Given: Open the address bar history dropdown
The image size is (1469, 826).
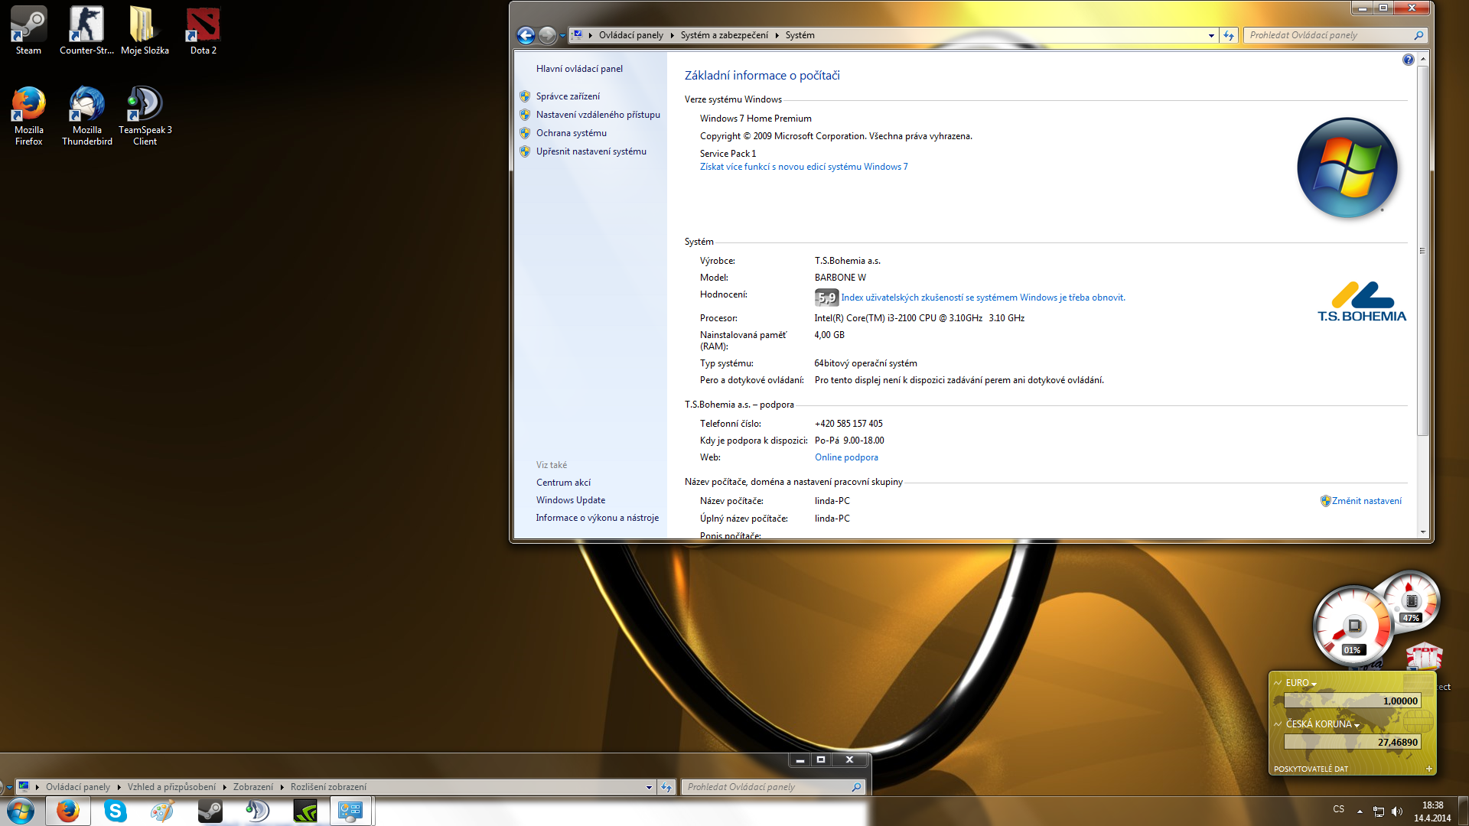Looking at the screenshot, I should tap(1211, 35).
